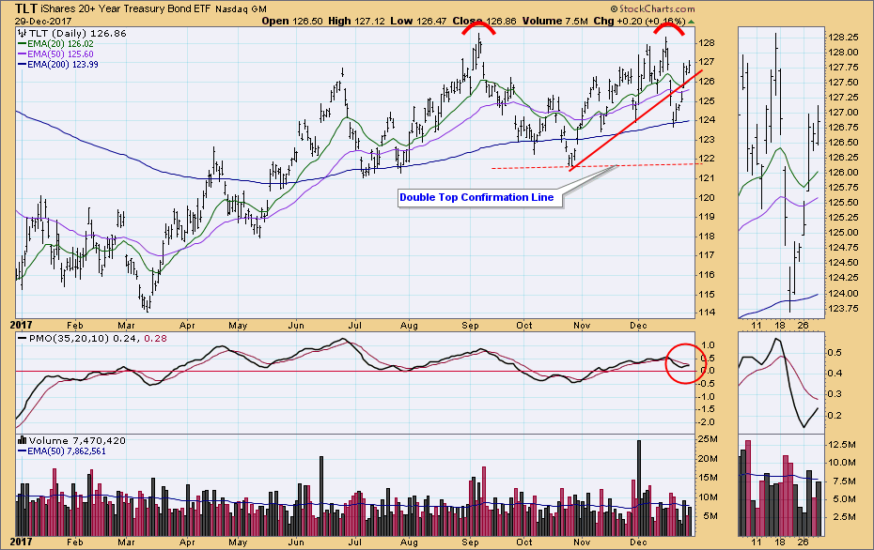The height and width of the screenshot is (550, 874).
Task: Click the 118 price axis label
Action: pyautogui.click(x=708, y=236)
